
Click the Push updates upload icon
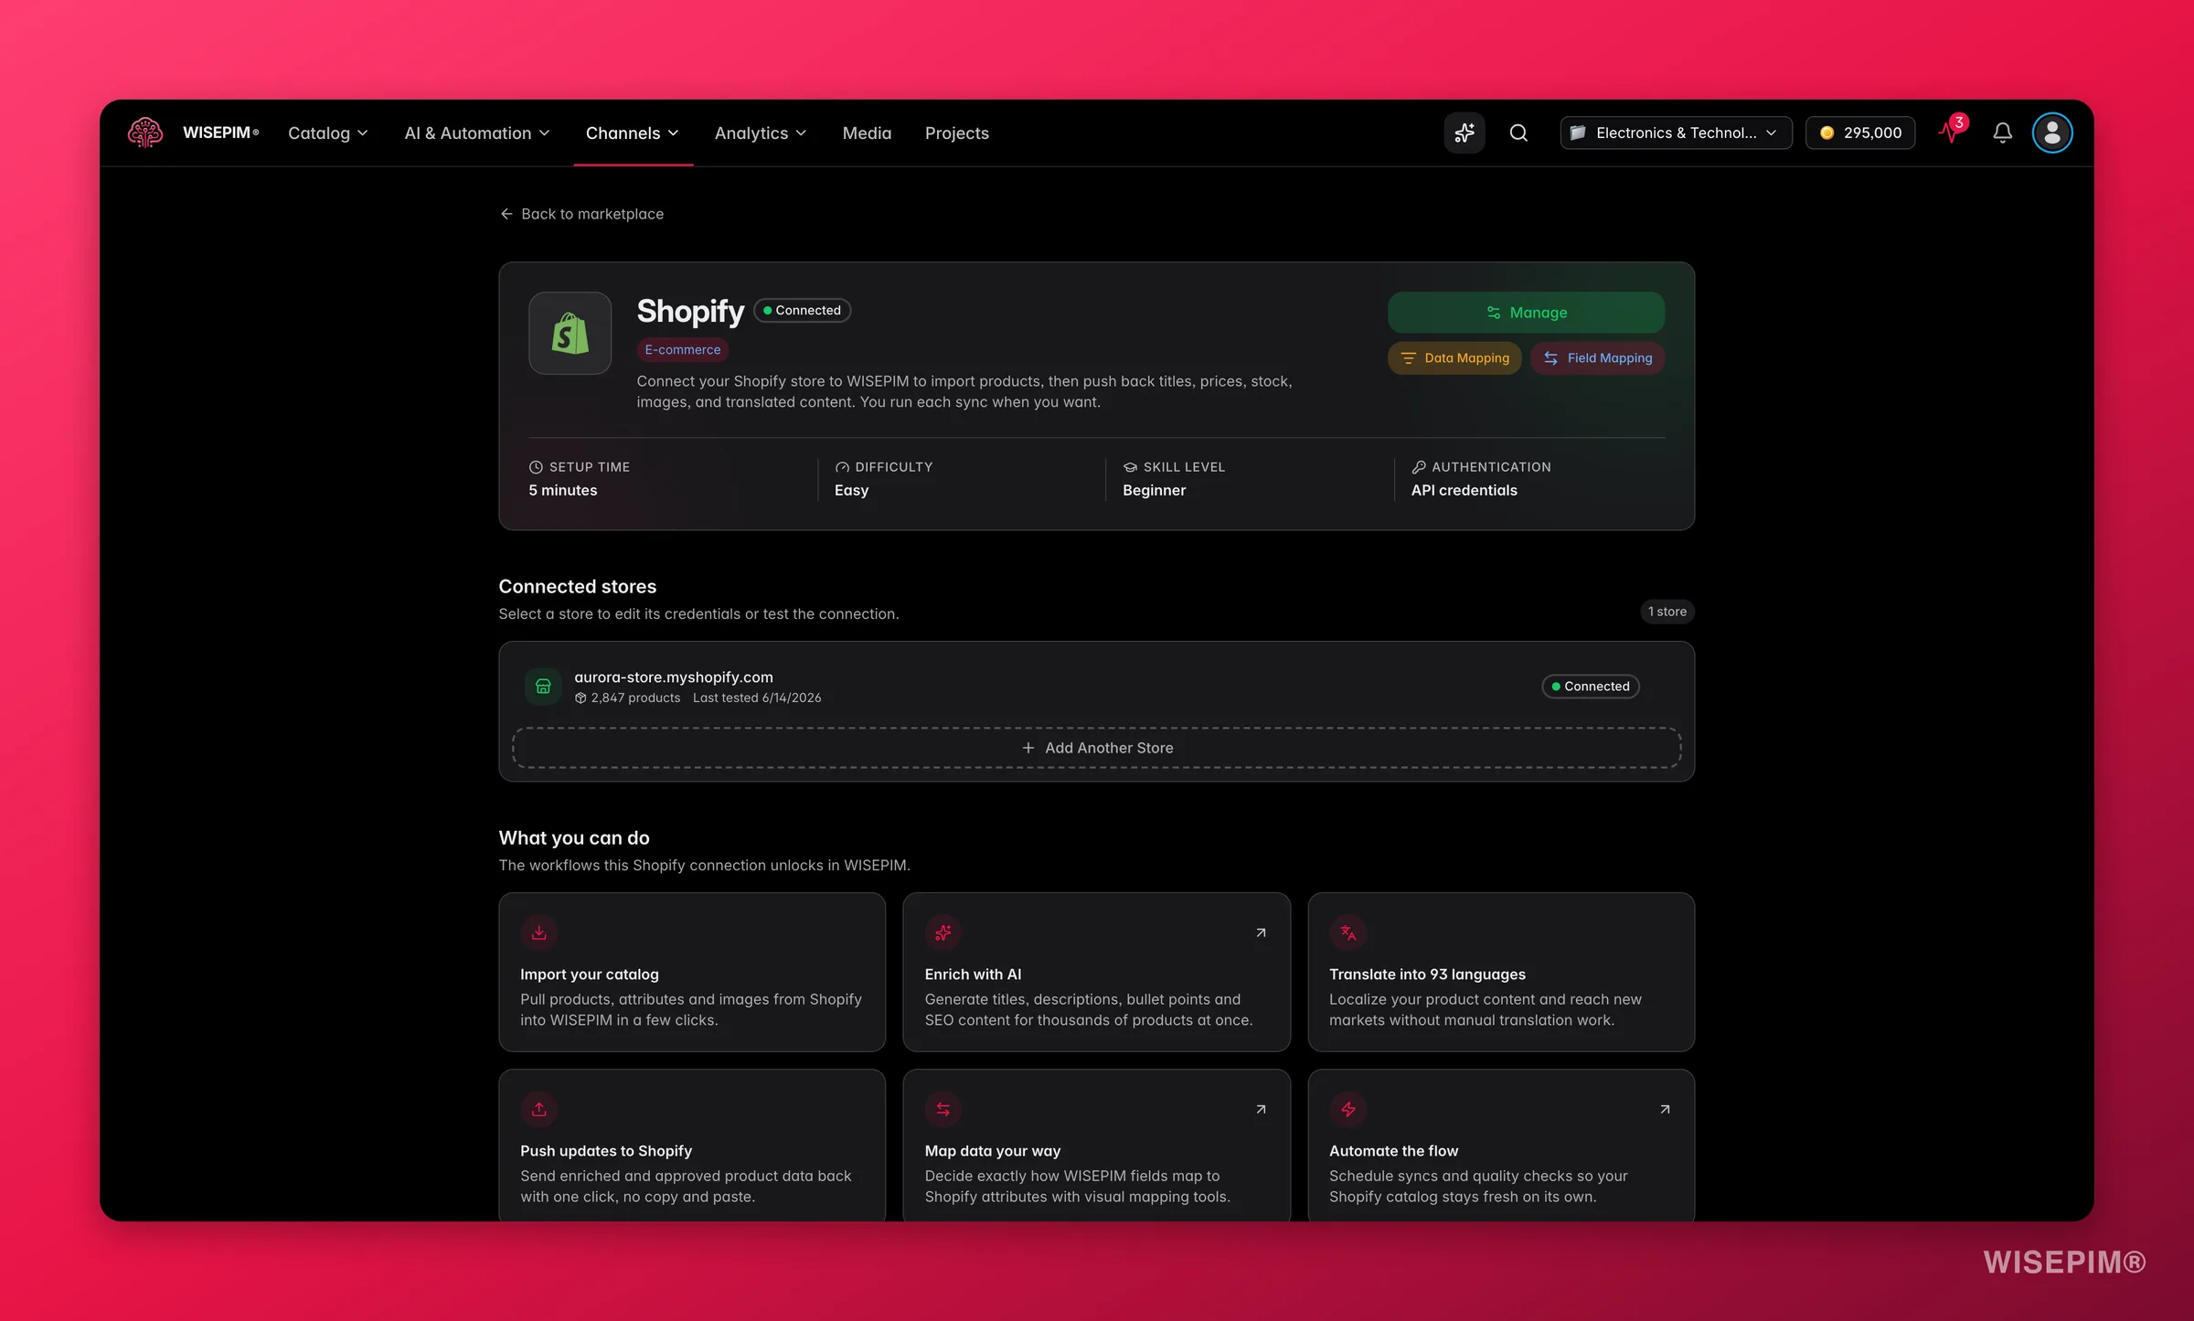click(539, 1109)
